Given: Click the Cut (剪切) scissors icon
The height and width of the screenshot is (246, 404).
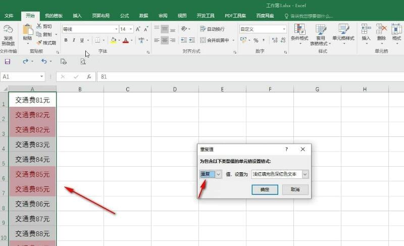Looking at the screenshot, I should [x=39, y=26].
